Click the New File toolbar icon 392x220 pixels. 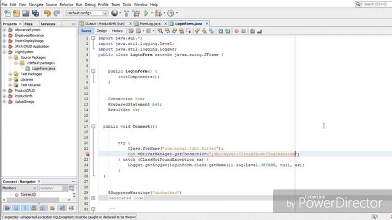[7, 13]
